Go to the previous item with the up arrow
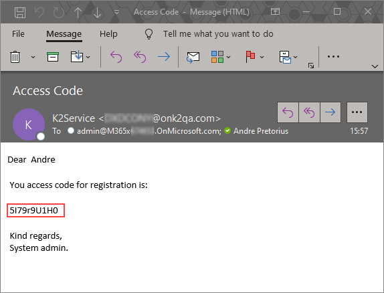 pyautogui.click(x=78, y=13)
